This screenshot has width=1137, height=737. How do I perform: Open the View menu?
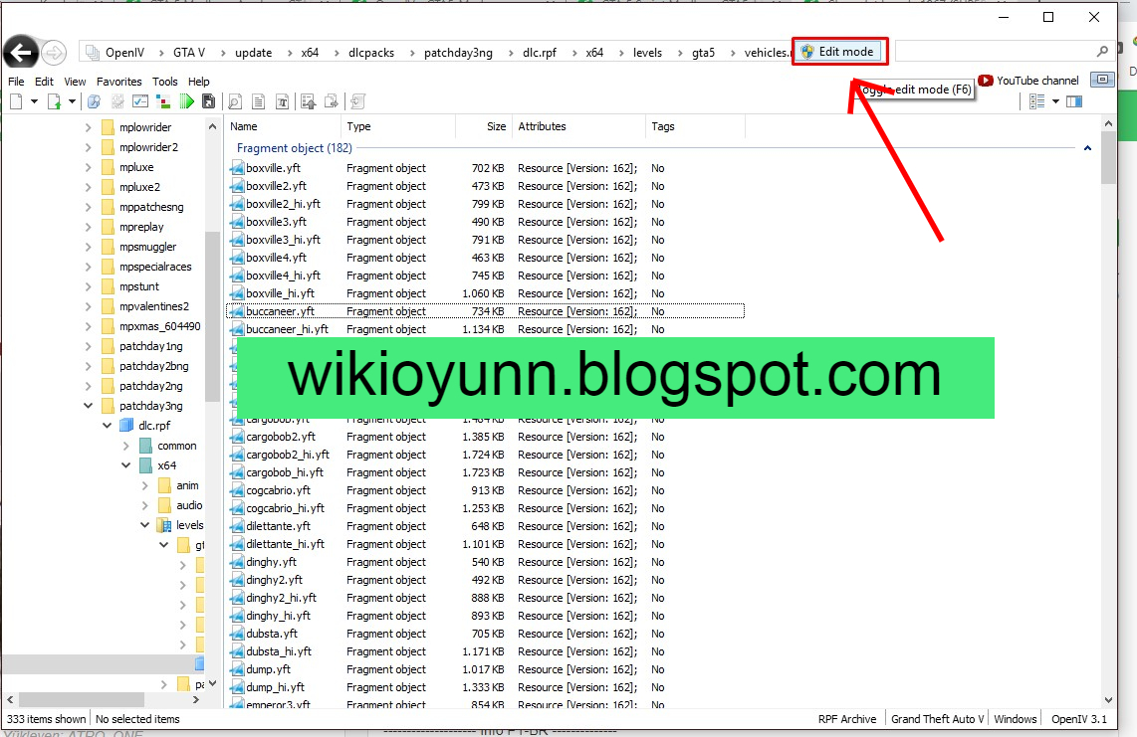(x=75, y=82)
